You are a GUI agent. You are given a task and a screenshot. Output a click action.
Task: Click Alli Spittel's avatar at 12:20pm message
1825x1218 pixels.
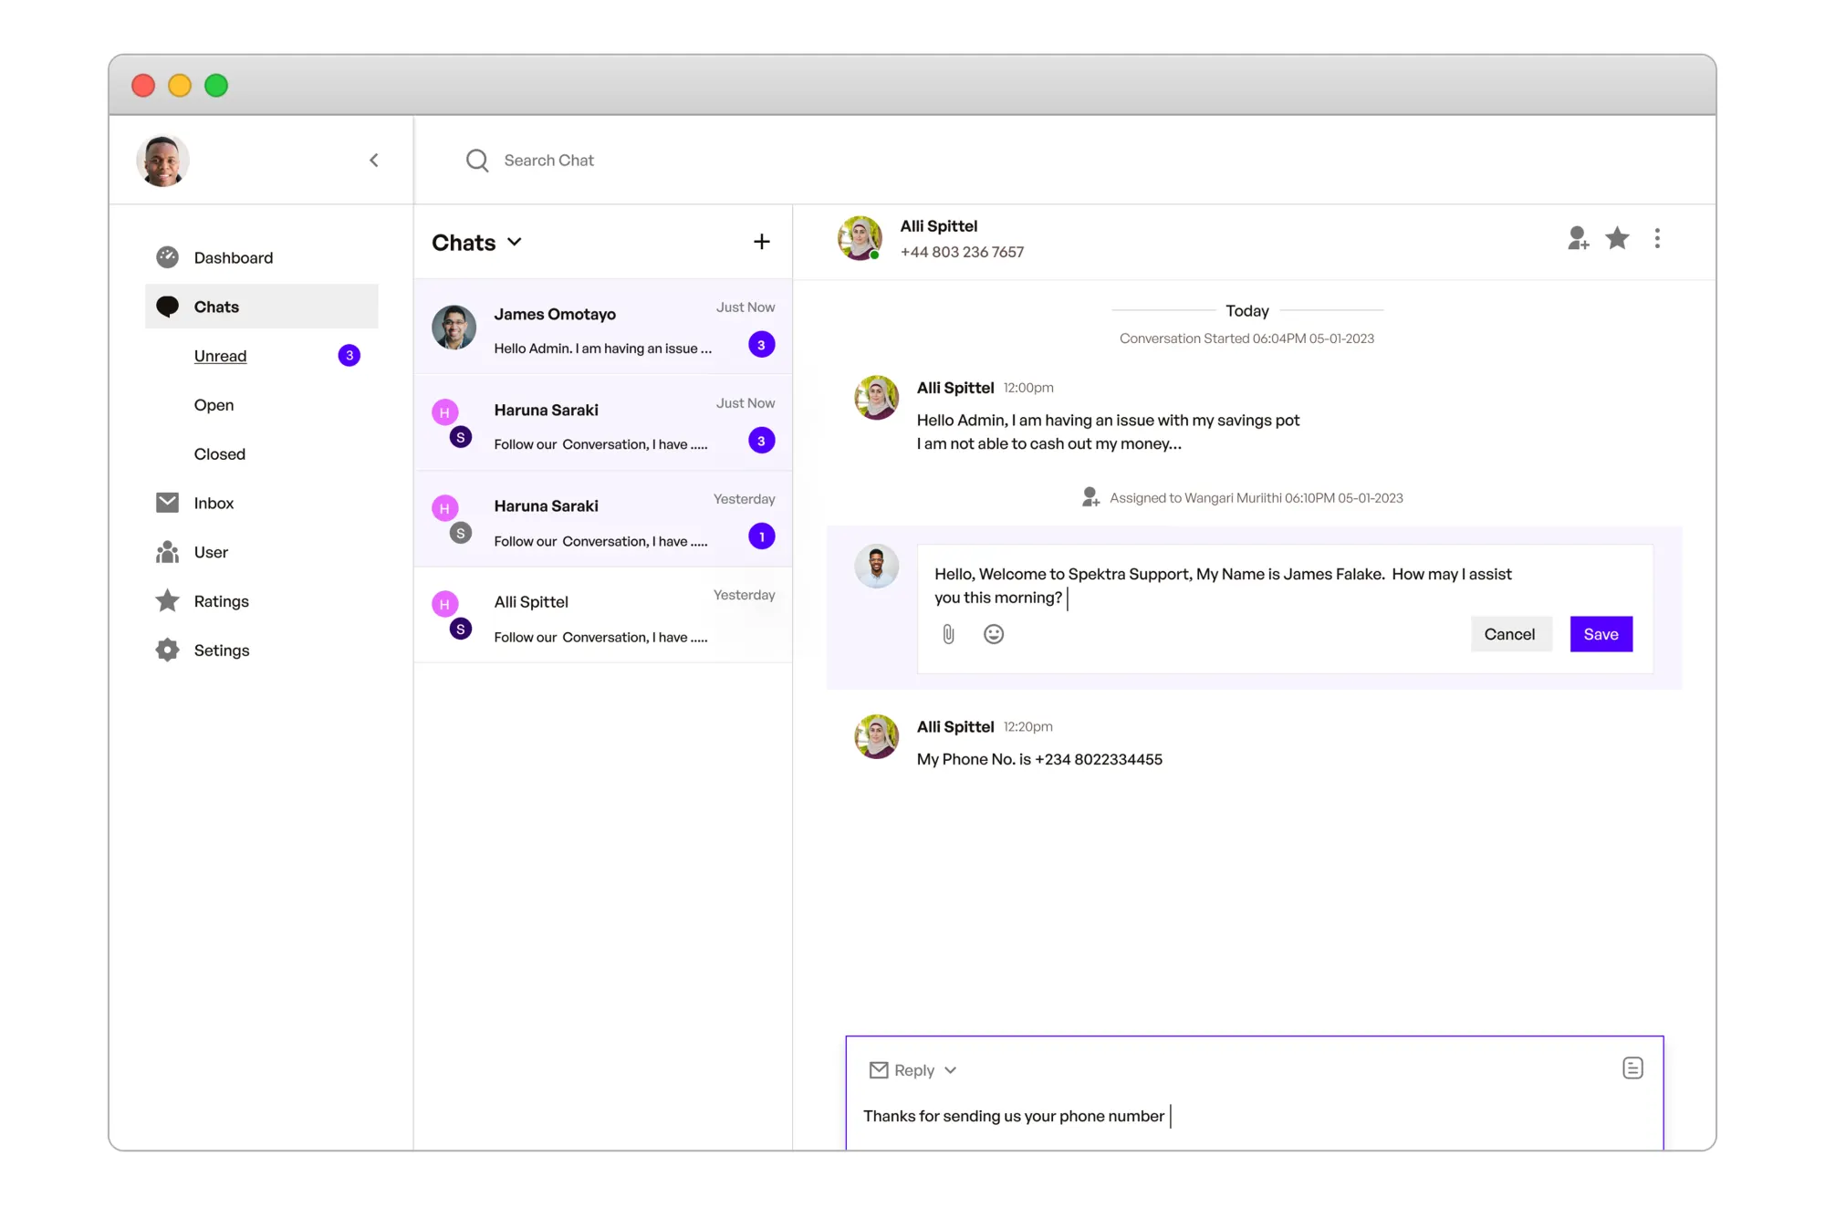[x=876, y=736]
